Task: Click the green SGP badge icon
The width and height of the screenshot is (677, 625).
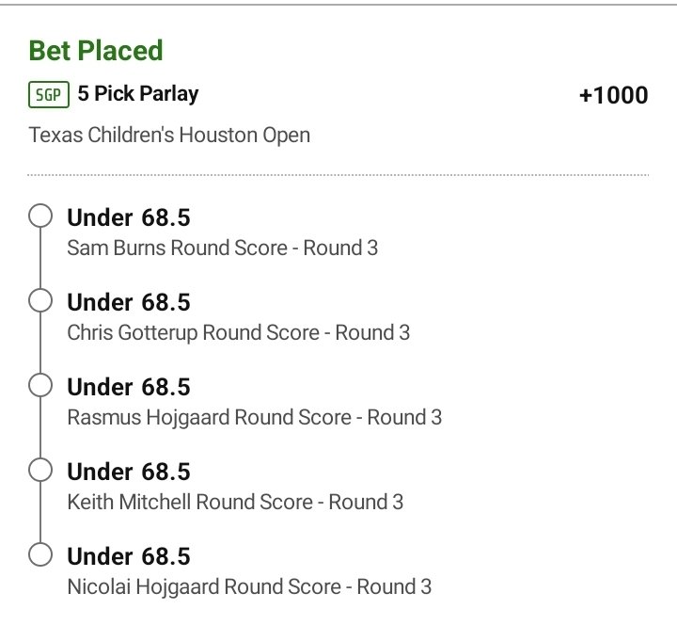Action: point(50,95)
